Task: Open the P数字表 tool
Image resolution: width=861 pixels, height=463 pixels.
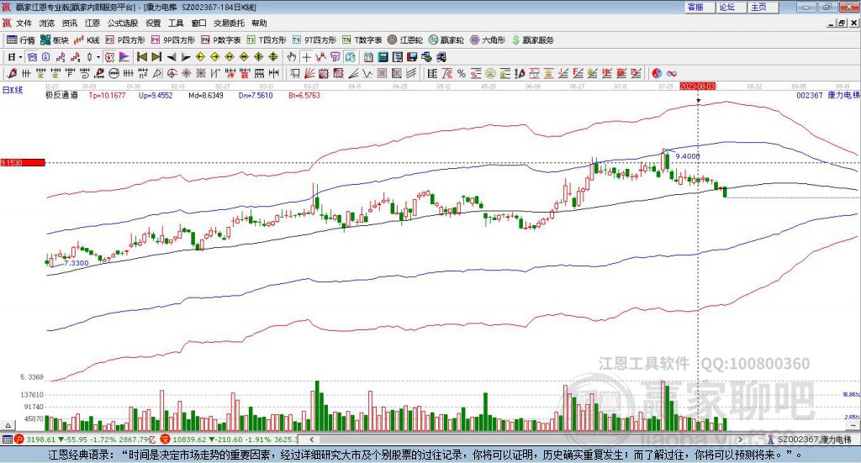Action: pyautogui.click(x=221, y=40)
